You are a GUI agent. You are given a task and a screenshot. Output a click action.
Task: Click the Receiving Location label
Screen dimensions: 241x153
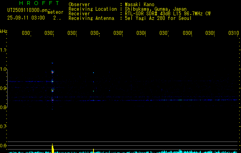(93, 9)
